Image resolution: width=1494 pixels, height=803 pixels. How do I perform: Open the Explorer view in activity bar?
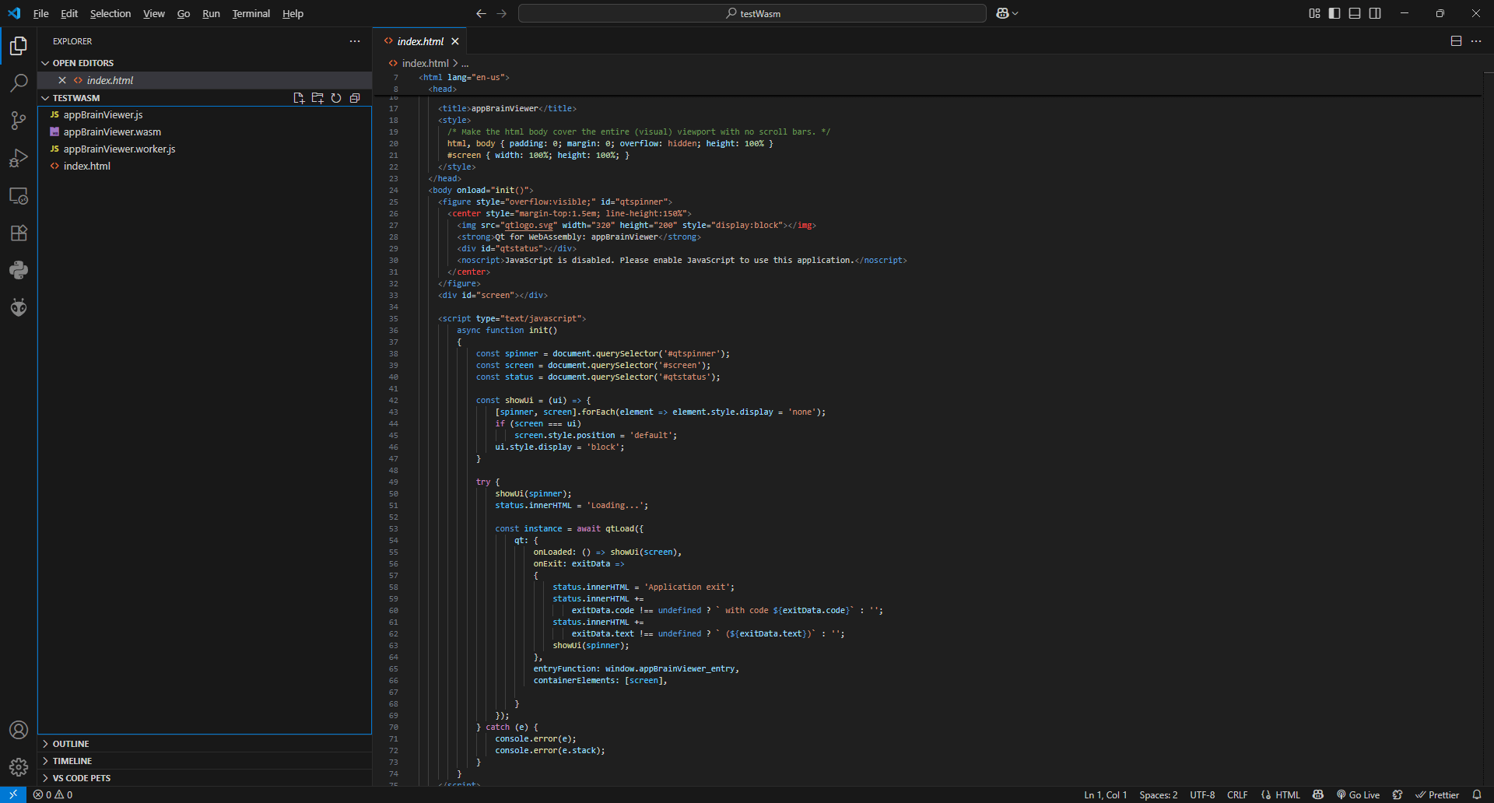(x=19, y=46)
